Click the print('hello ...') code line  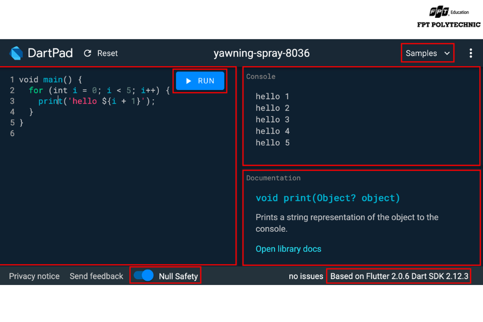point(97,101)
